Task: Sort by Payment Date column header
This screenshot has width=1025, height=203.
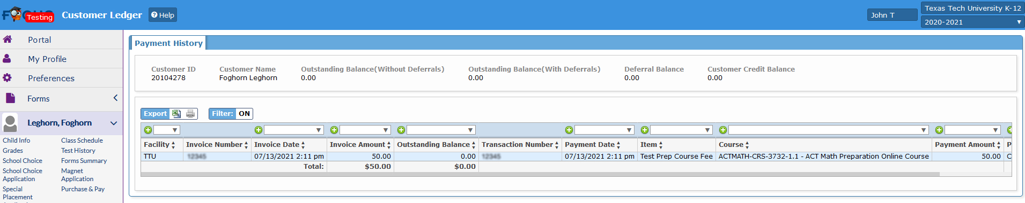Action: 593,145
